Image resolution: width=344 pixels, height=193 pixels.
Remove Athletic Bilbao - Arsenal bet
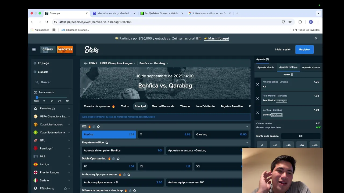(x=257, y=84)
